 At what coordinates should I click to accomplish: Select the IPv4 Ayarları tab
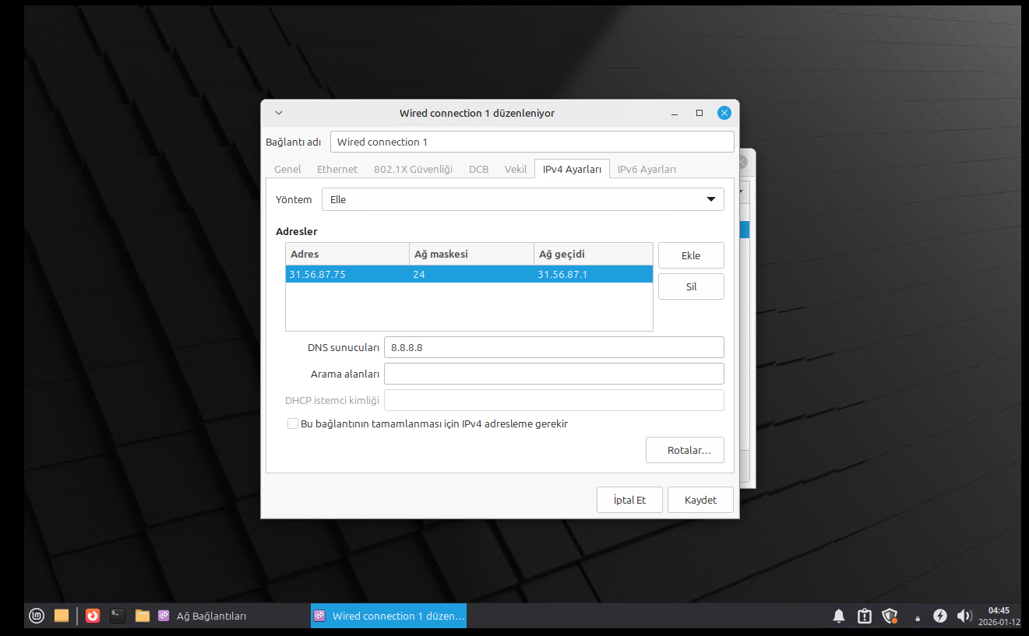pyautogui.click(x=572, y=169)
